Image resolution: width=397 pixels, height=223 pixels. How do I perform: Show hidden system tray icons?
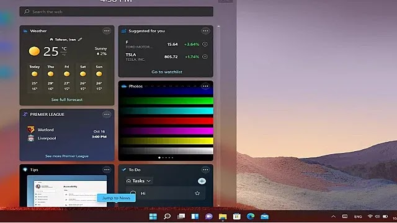(334, 216)
